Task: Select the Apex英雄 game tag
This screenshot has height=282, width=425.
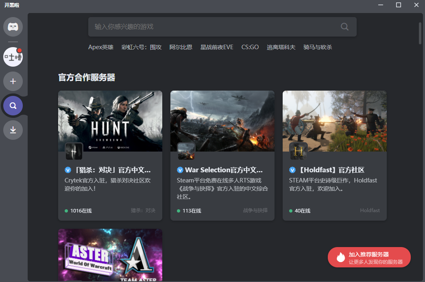Action: click(x=101, y=47)
